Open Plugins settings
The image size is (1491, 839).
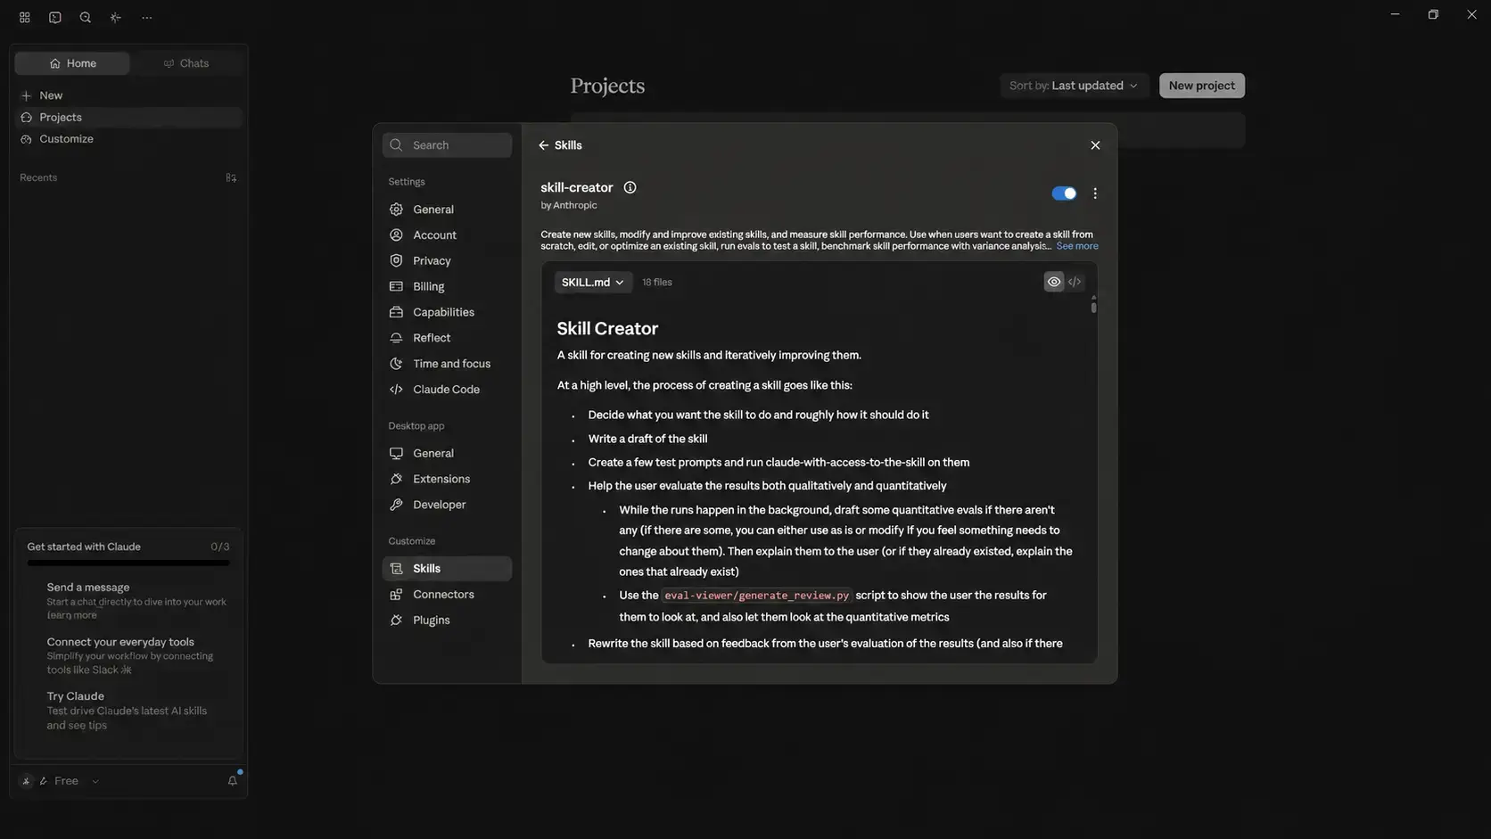coord(447,621)
